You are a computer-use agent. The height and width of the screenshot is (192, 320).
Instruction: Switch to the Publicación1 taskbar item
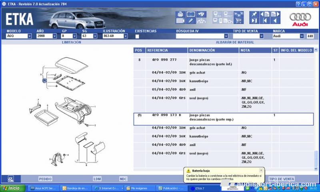click(171, 188)
